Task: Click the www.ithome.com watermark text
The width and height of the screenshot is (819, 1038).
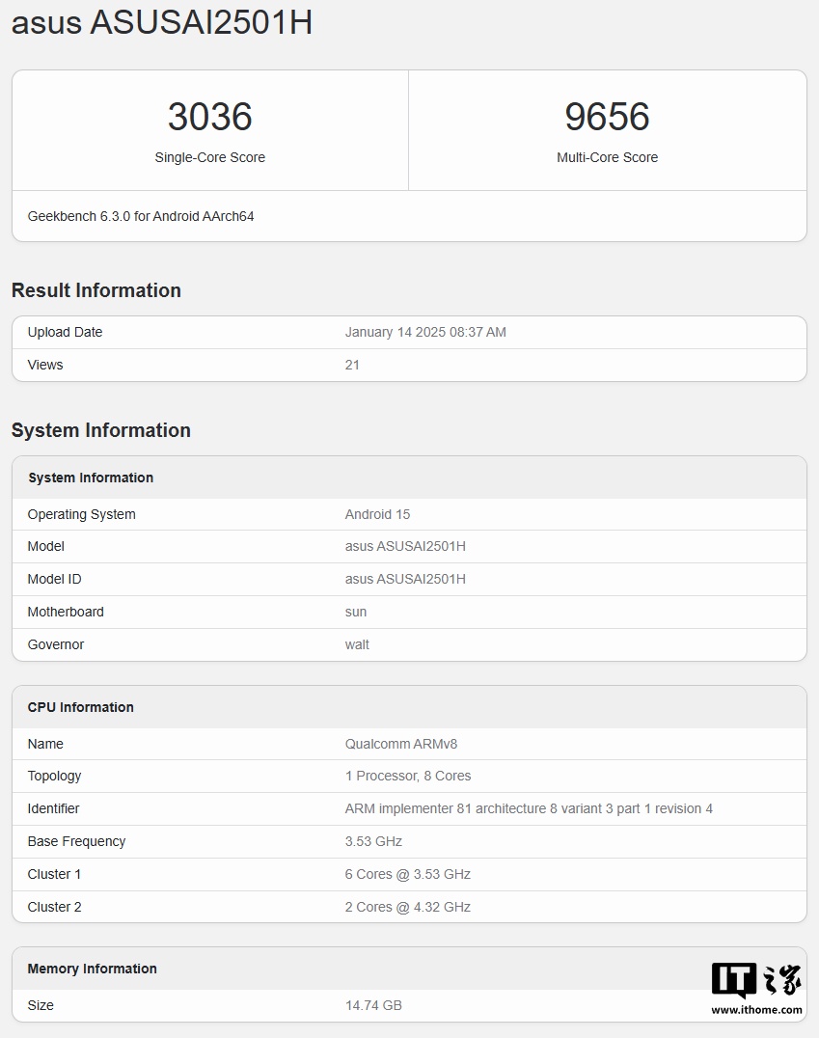Action: [756, 1010]
